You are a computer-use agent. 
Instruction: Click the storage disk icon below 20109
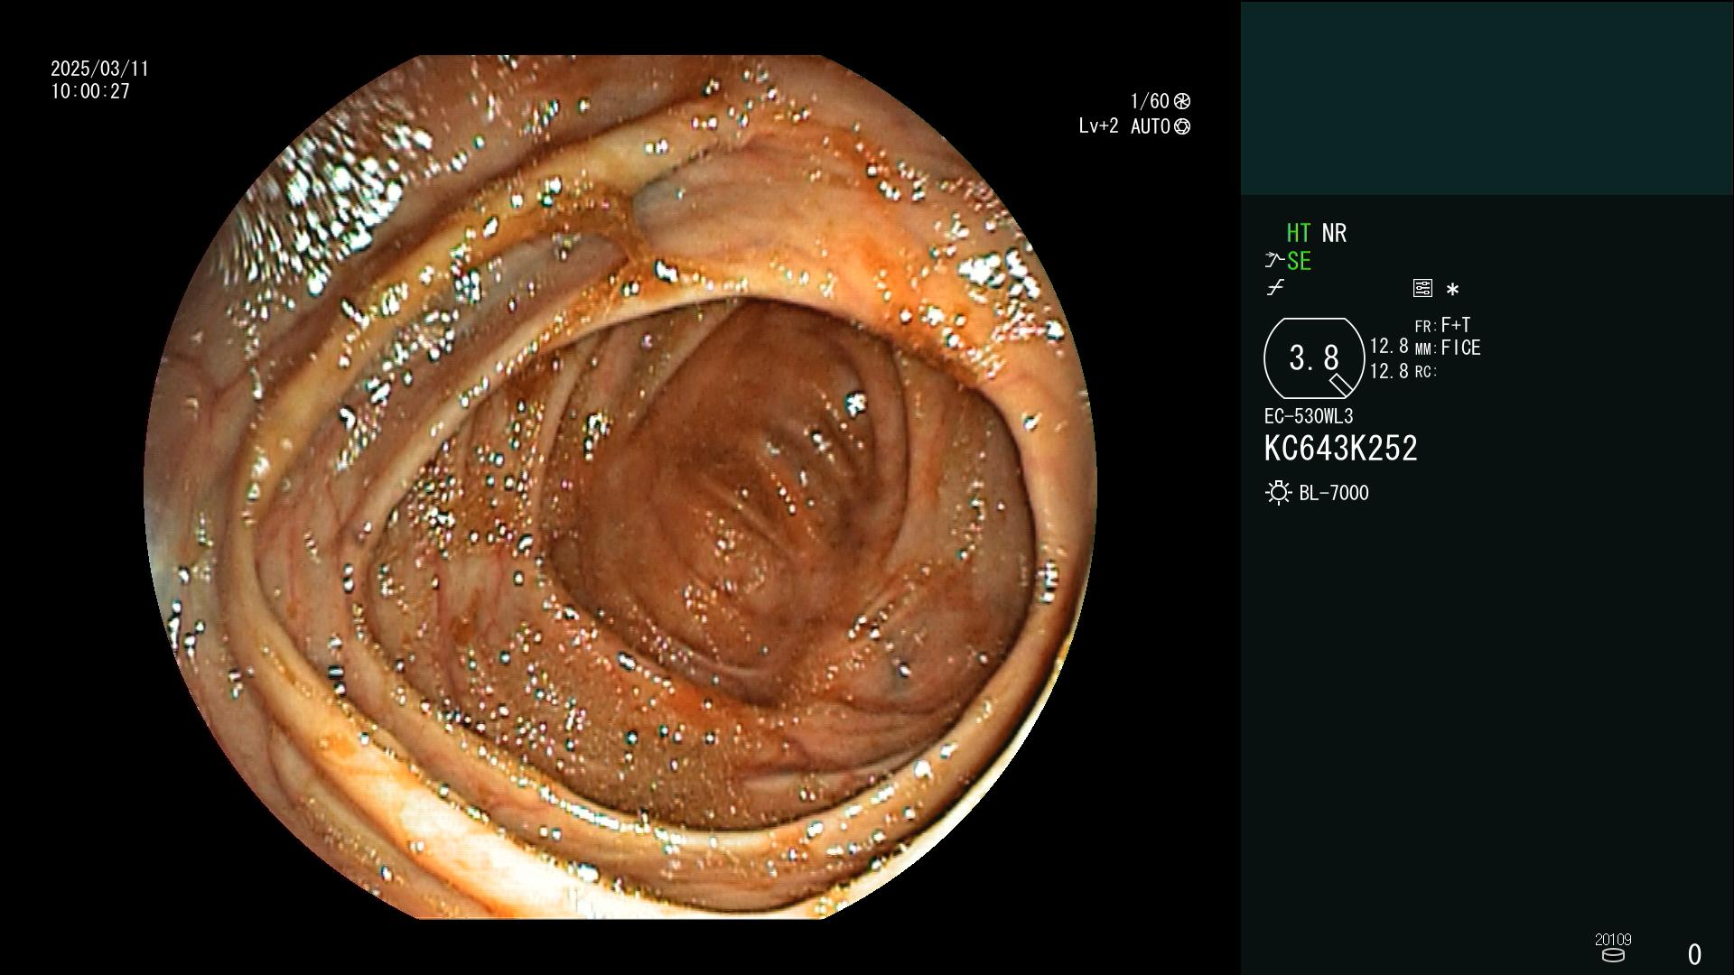[1613, 955]
